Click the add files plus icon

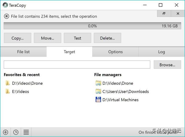(x=5, y=132)
